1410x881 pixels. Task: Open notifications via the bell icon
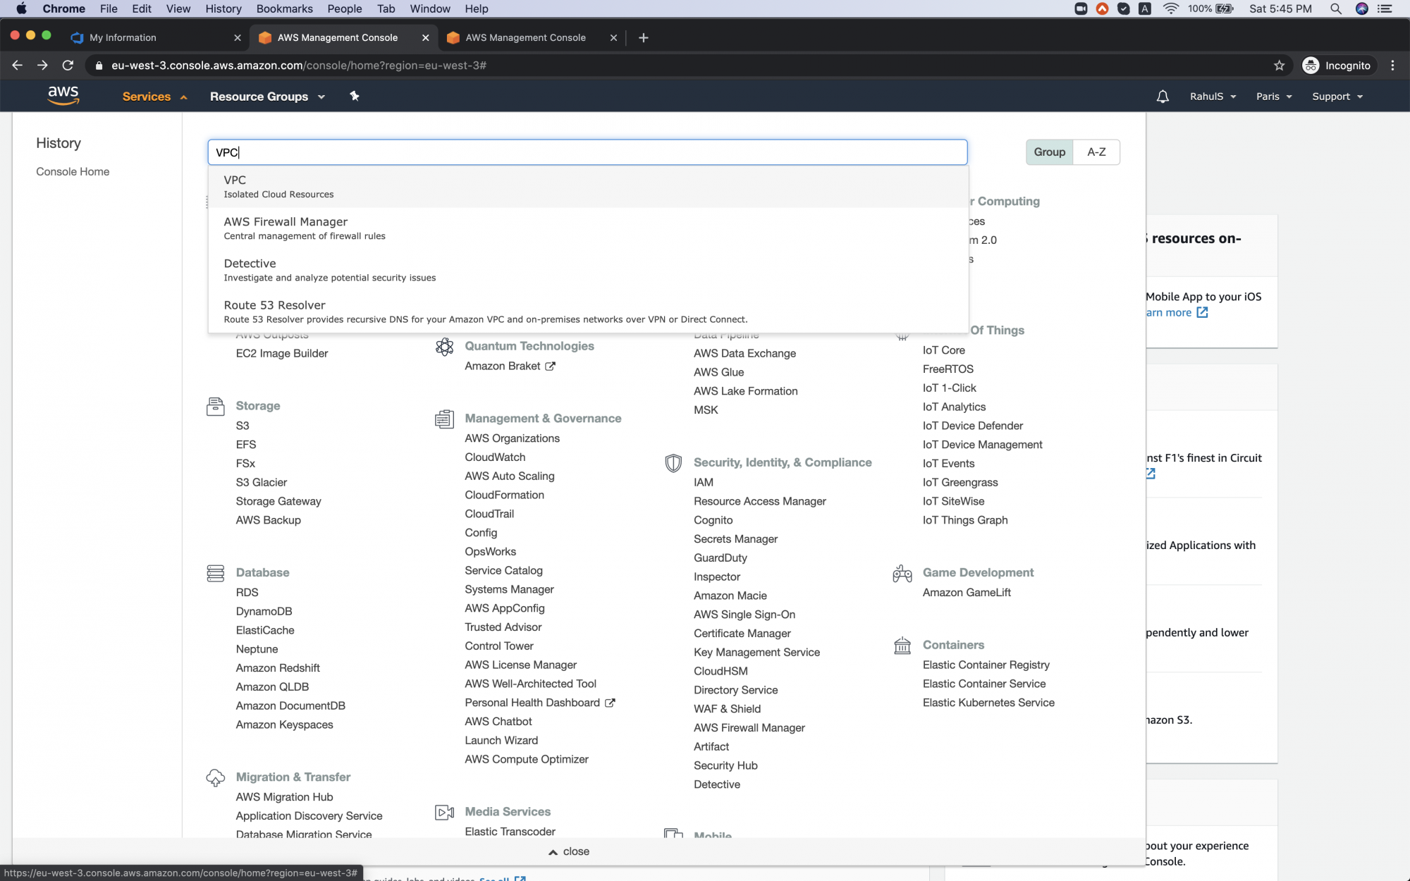point(1163,96)
